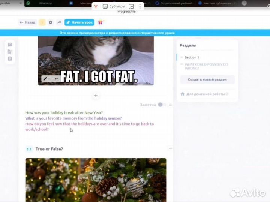Open the notes page icon in left sidebar
This screenshot has height=202, width=270.
pos(10,58)
